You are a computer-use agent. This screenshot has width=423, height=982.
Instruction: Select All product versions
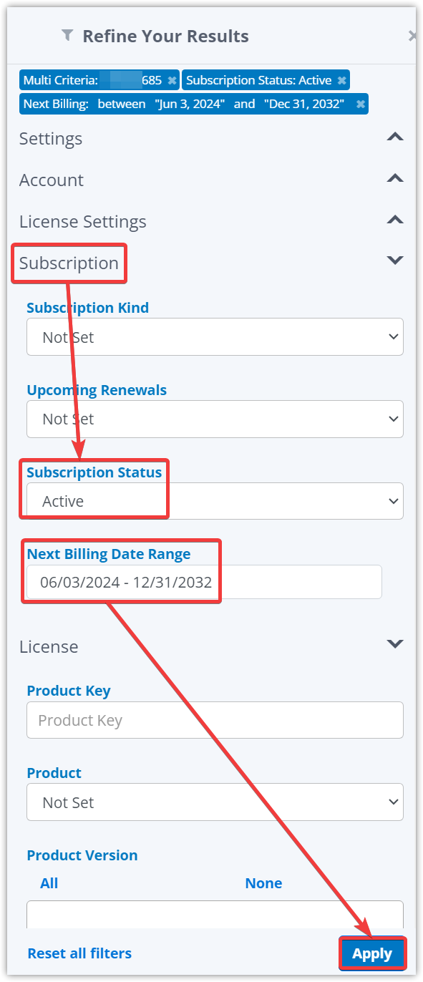pyautogui.click(x=49, y=883)
